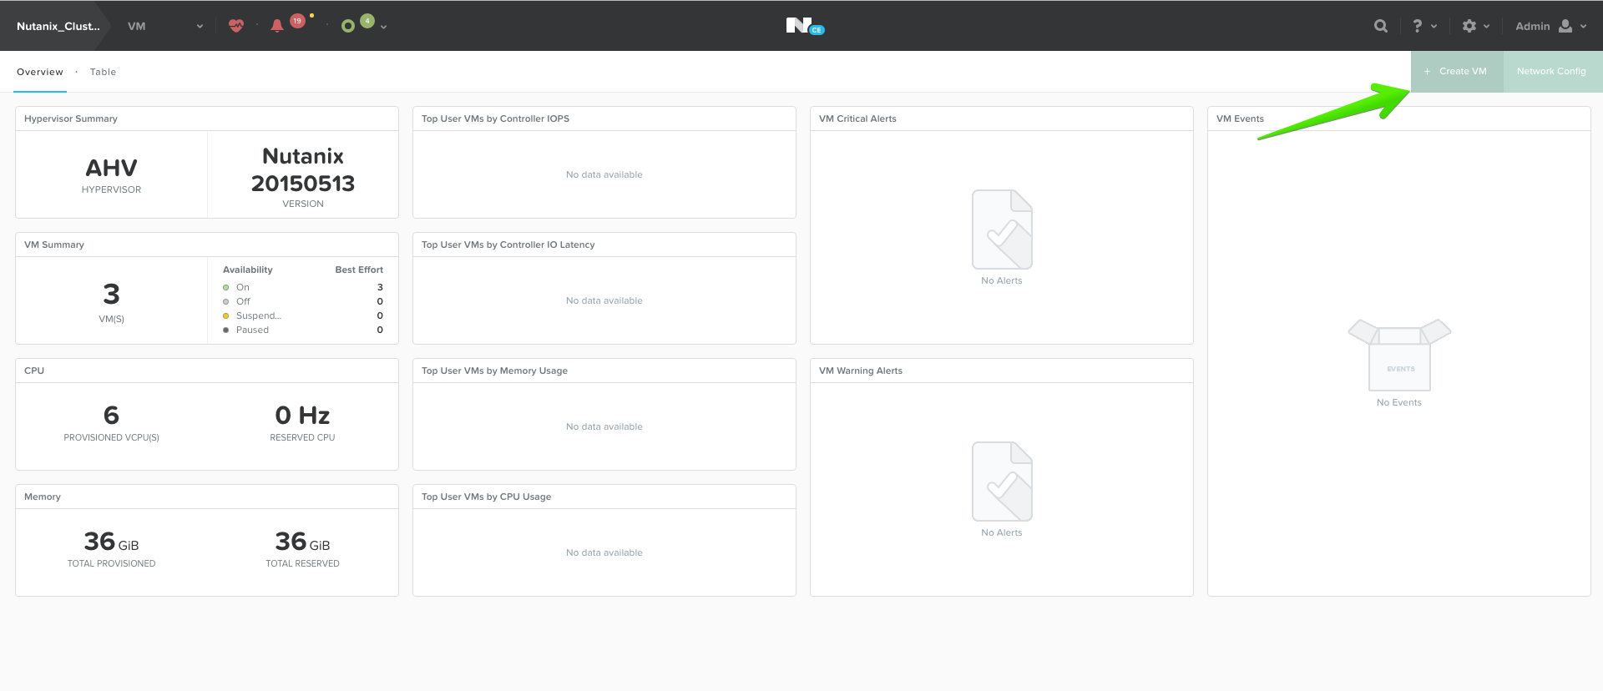Viewport: 1603px width, 691px height.
Task: Switch to the Overview tab
Action: coord(40,72)
